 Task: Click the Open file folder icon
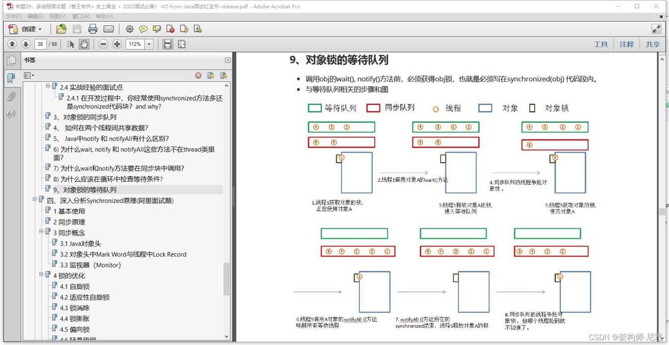(62, 29)
